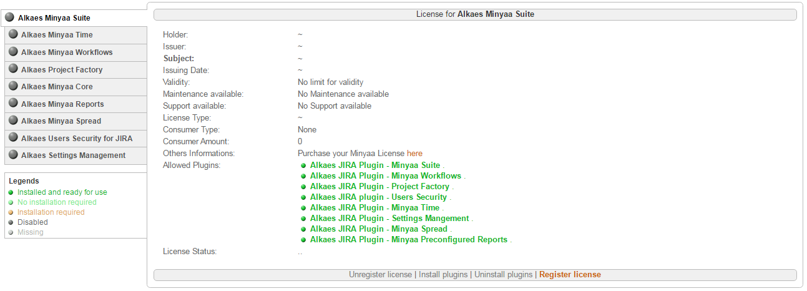Click the 'No limit for validity' value
The height and width of the screenshot is (291, 807).
click(330, 82)
